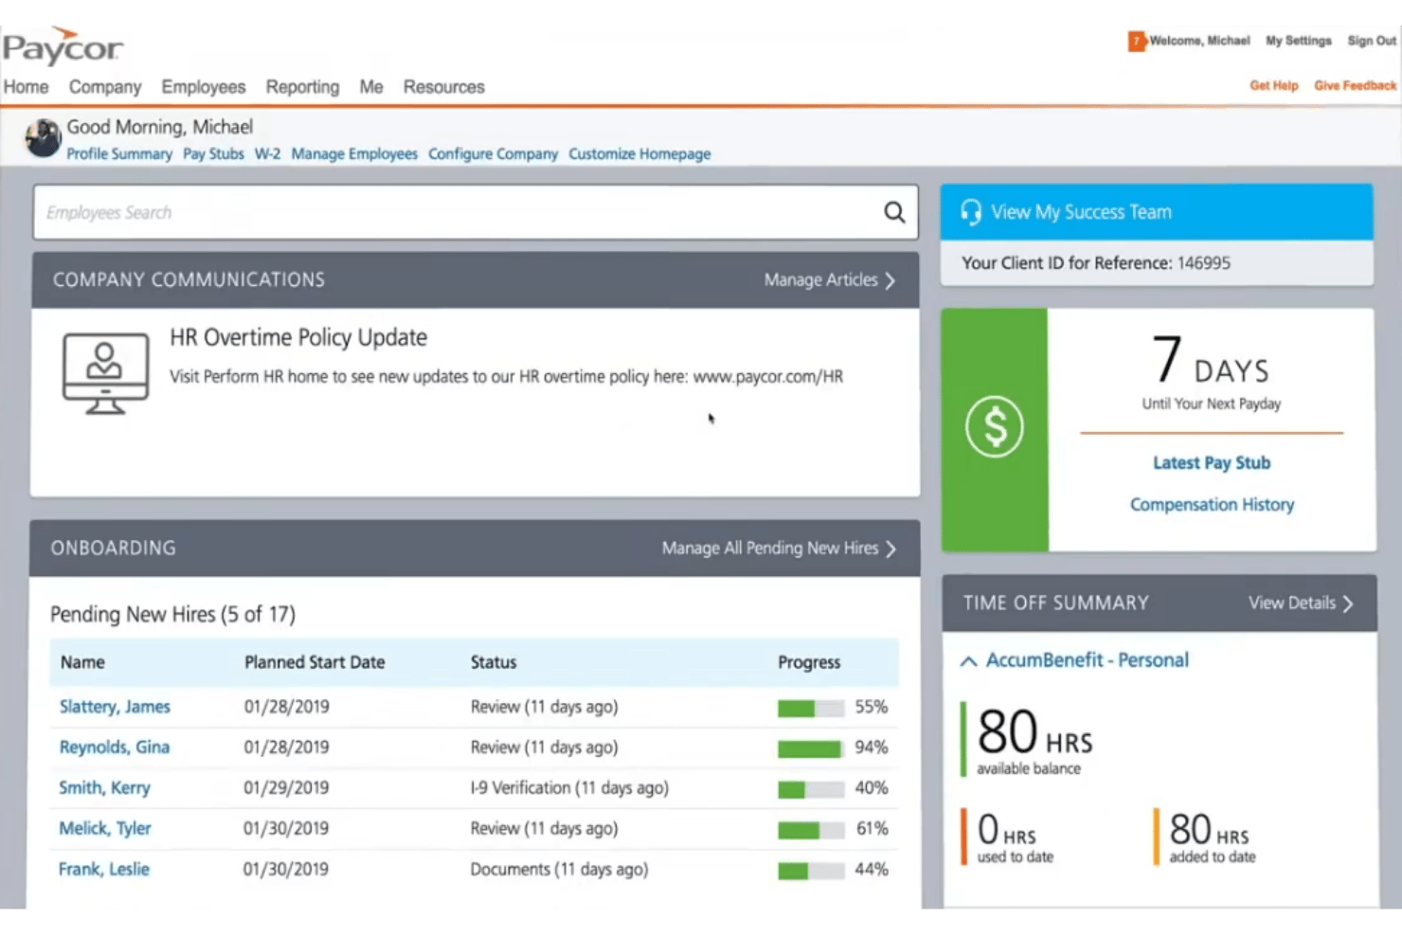This screenshot has width=1402, height=935.
Task: Click the 80 HRS available balance
Action: pos(1034,741)
